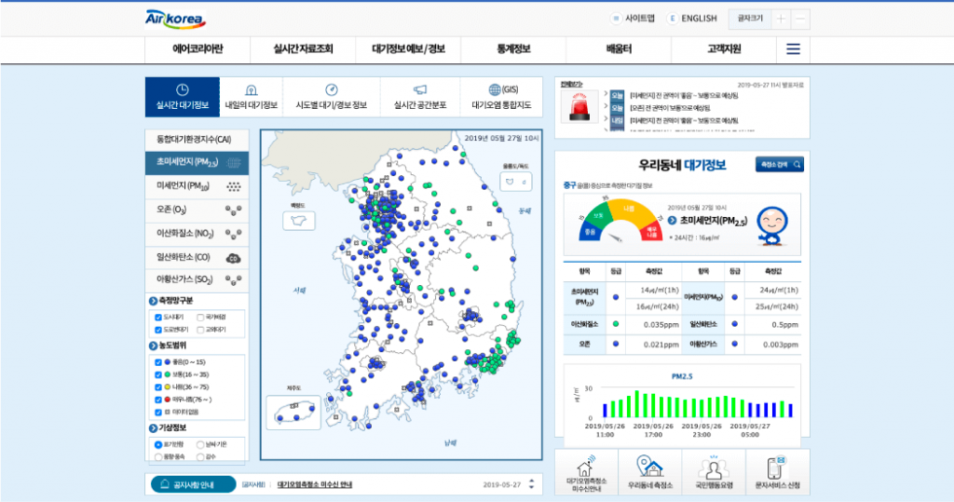
Task: Open the 배움터 menu
Action: point(619,49)
